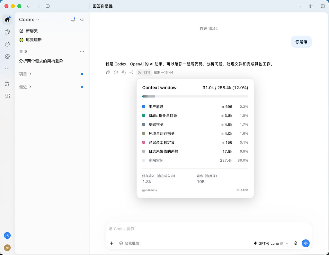Click the microphone icon in composer
This screenshot has width=329, height=255.
(x=296, y=243)
